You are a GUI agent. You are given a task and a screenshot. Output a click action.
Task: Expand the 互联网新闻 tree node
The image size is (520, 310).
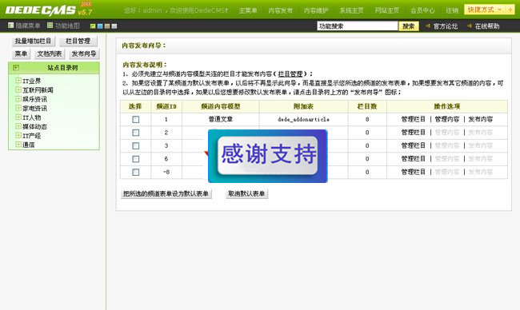click(x=18, y=89)
